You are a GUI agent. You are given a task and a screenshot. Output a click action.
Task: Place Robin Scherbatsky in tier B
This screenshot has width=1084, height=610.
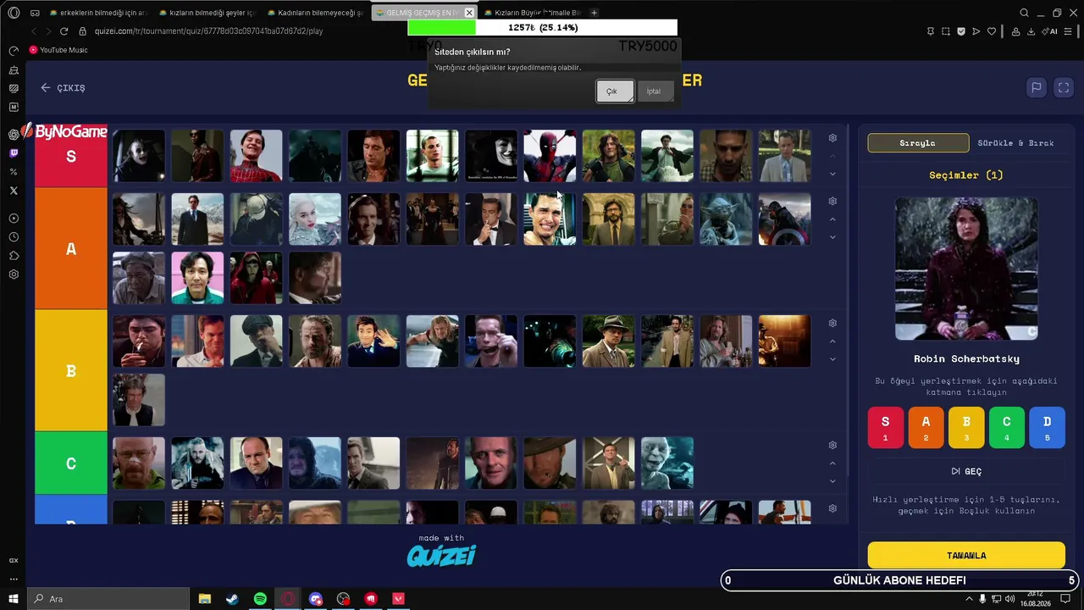pos(966,427)
